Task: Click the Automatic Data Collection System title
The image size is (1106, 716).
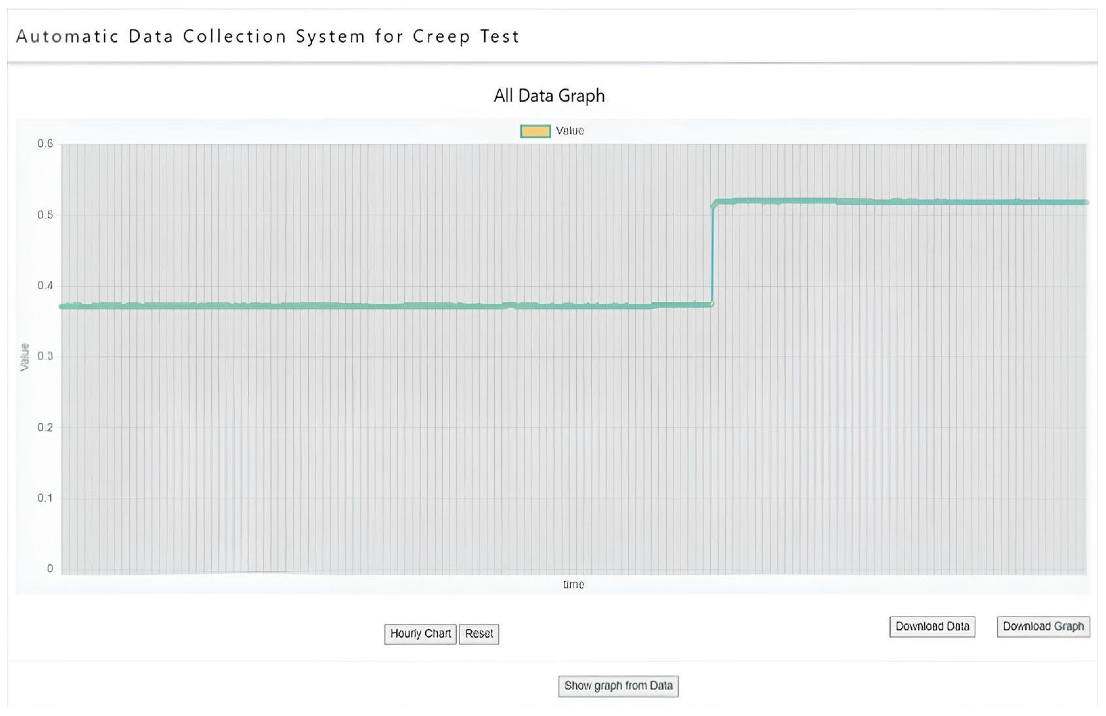Action: (x=268, y=36)
